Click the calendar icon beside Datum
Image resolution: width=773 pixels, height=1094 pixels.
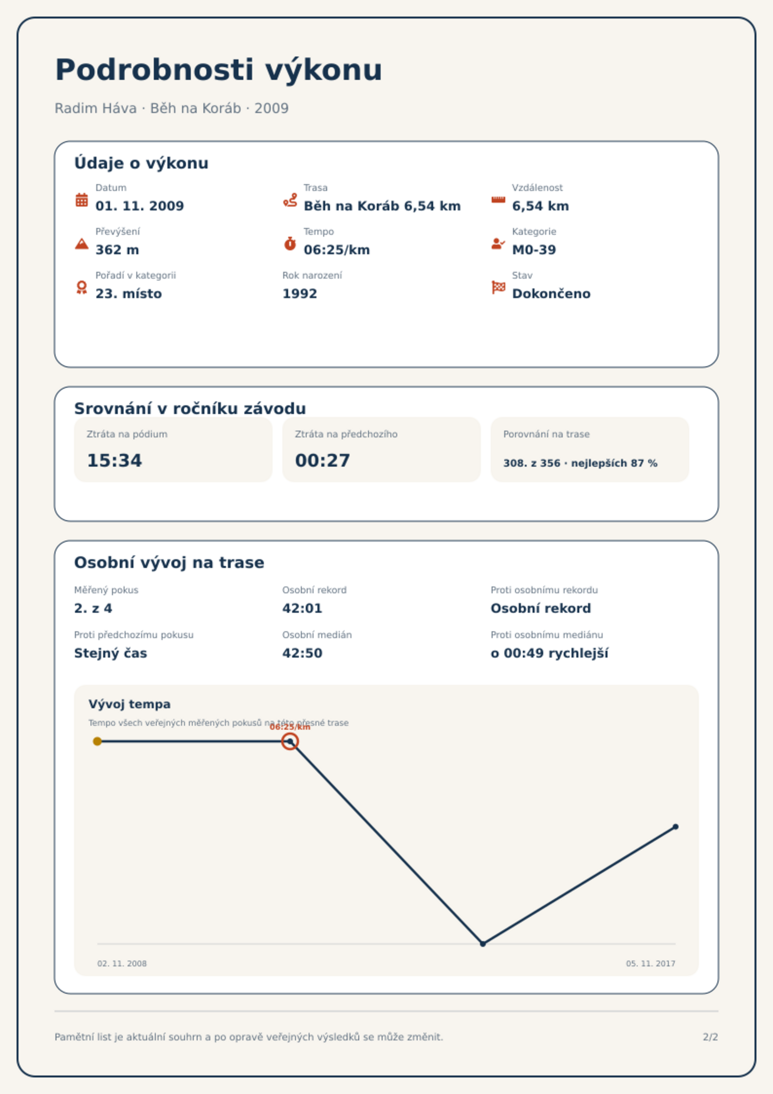82,200
